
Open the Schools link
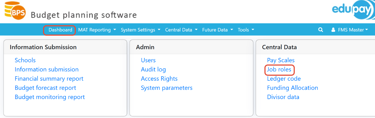pyautogui.click(x=25, y=60)
